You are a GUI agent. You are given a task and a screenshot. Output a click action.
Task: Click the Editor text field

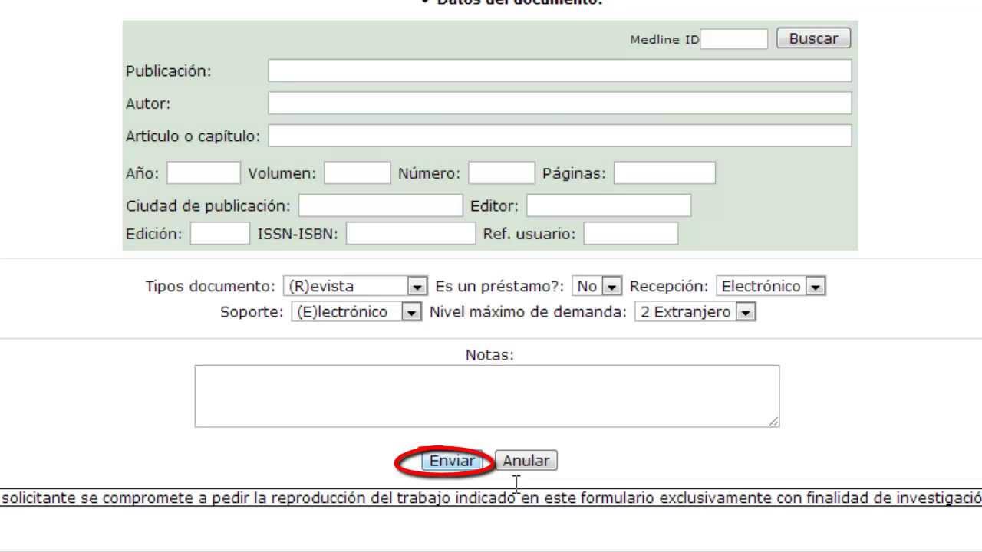(x=608, y=205)
